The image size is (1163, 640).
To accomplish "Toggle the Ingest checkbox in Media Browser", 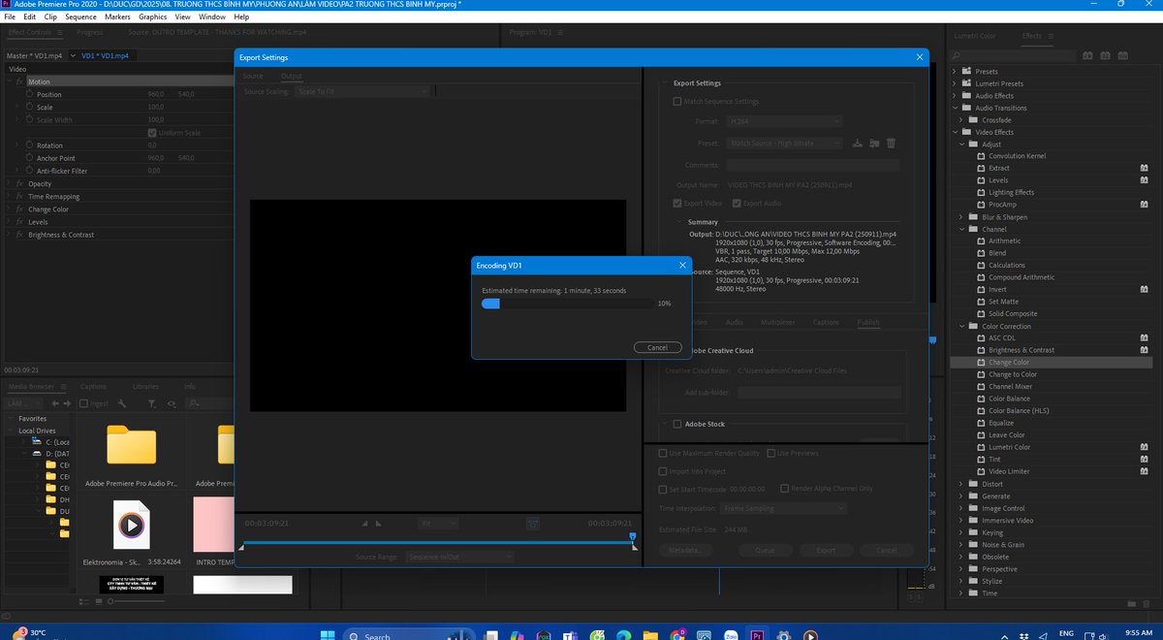I will [84, 403].
